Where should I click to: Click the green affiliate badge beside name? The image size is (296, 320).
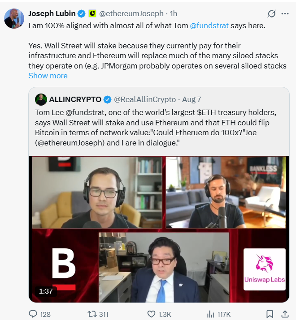click(x=92, y=13)
